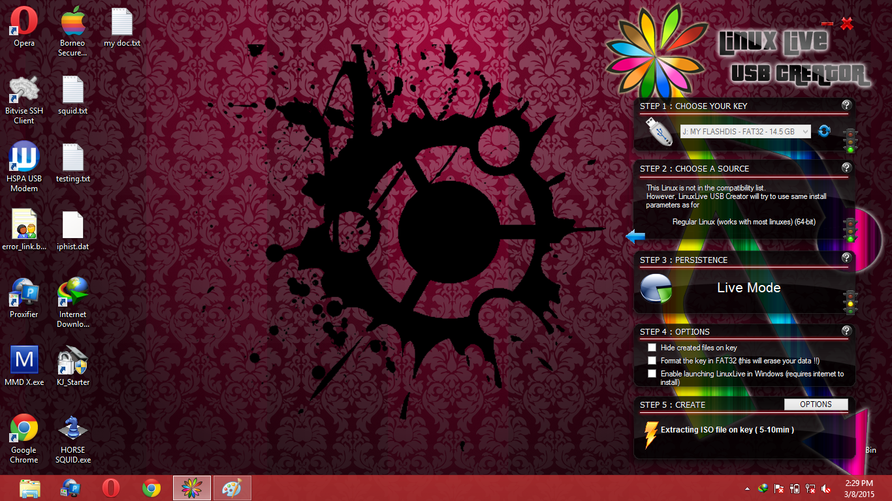This screenshot has height=501, width=892.
Task: Select the HORSE SQUID.exe icon
Action: coord(72,438)
